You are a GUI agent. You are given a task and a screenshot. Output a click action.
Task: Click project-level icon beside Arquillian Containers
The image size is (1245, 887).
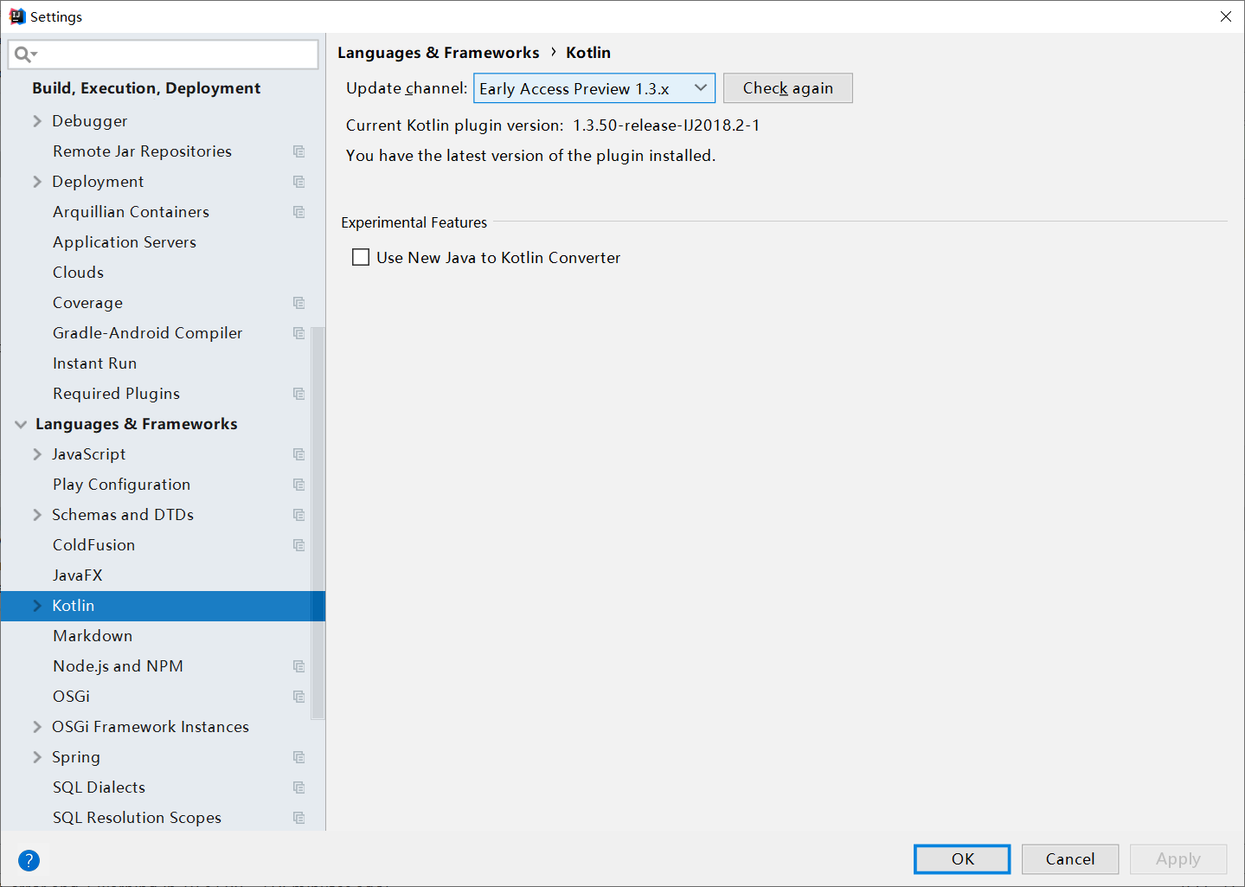tap(298, 212)
